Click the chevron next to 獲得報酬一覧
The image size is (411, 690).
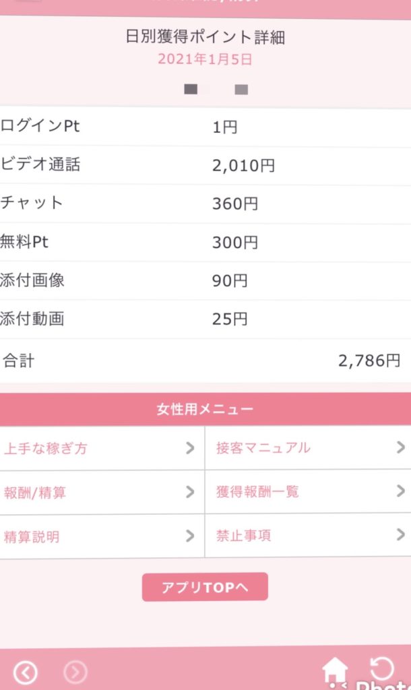(x=401, y=491)
